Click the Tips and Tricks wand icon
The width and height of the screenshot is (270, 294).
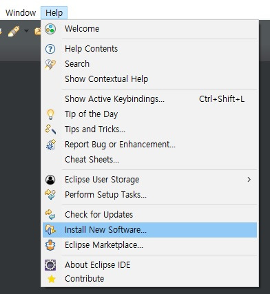pyautogui.click(x=50, y=129)
